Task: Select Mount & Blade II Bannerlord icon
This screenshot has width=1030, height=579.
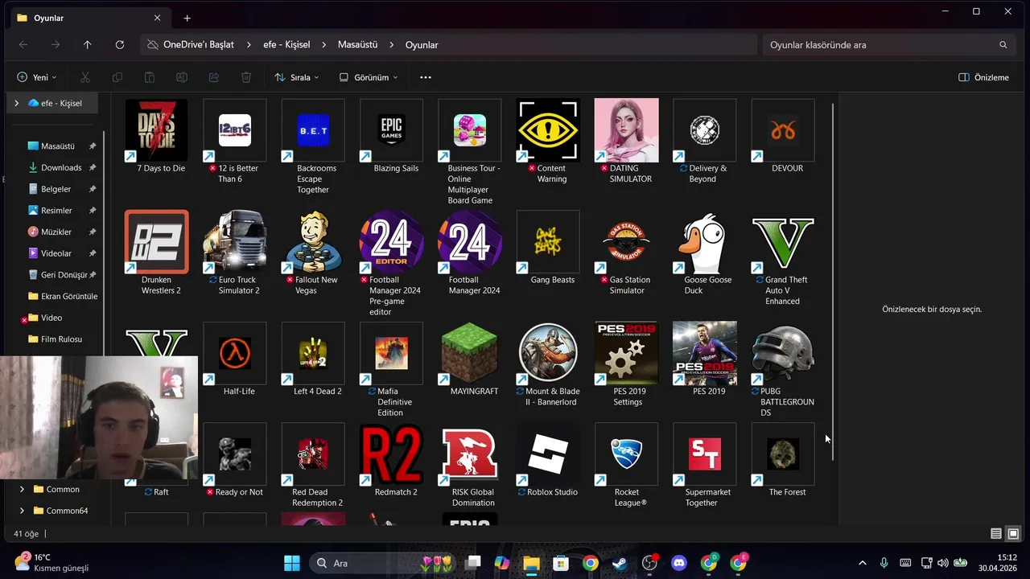Action: click(548, 353)
